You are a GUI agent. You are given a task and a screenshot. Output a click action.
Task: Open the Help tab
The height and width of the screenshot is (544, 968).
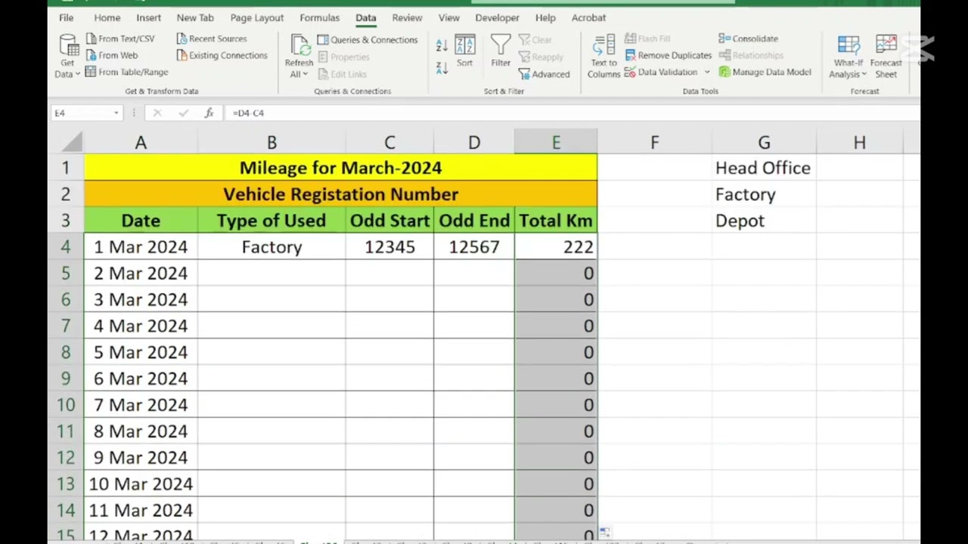545,17
